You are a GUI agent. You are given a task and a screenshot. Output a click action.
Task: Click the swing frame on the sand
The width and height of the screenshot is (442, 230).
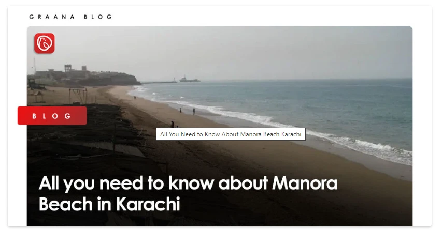click(78, 96)
